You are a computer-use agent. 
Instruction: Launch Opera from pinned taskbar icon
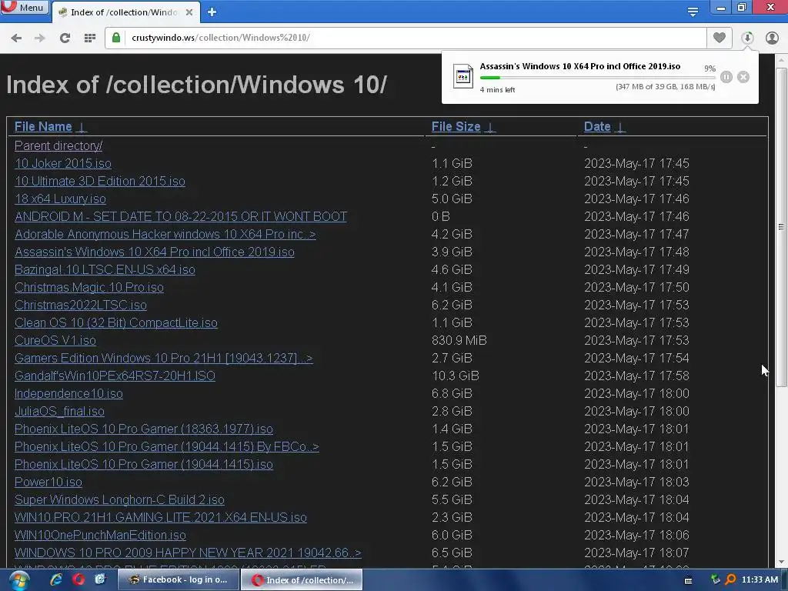point(78,580)
